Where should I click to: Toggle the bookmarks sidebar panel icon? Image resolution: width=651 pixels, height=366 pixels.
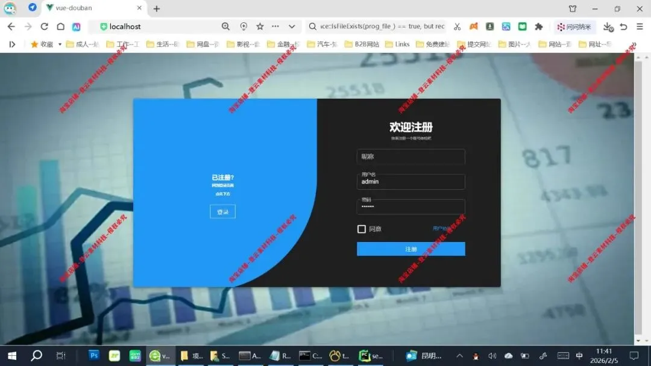pos(12,44)
